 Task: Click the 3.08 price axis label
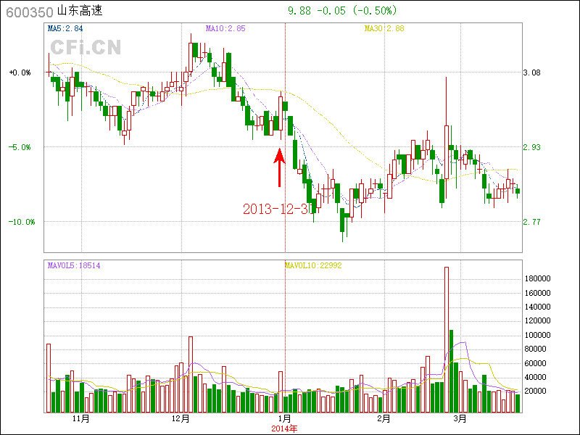(x=532, y=72)
